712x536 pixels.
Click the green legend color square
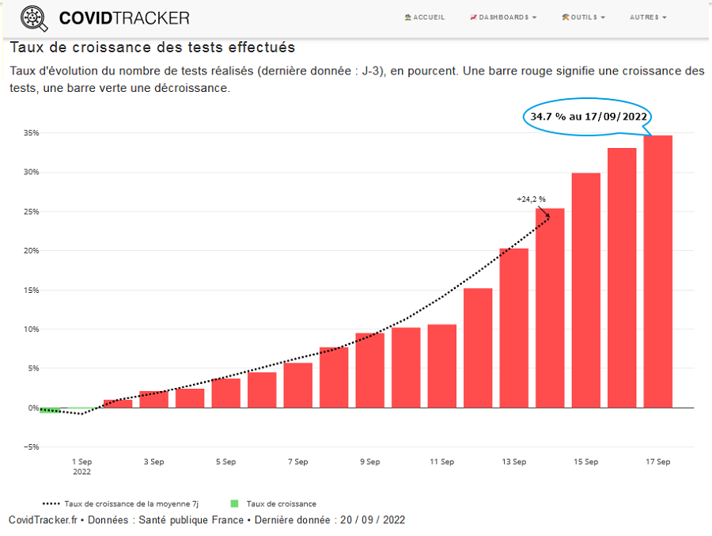click(x=234, y=504)
